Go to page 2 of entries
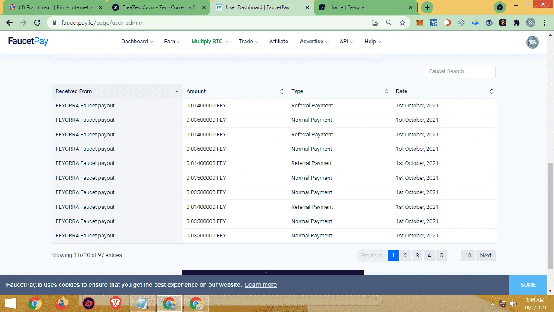This screenshot has height=312, width=554. pyautogui.click(x=405, y=256)
